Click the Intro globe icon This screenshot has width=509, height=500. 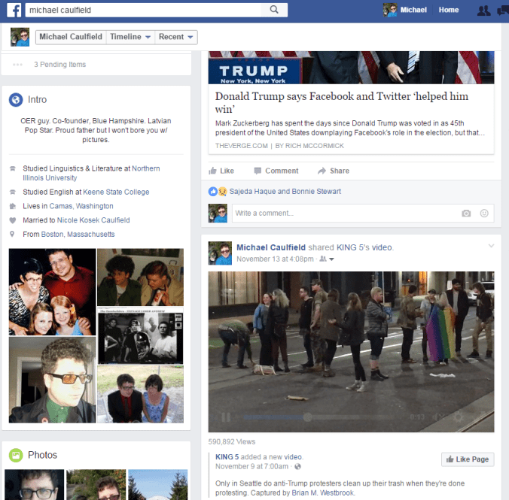pyautogui.click(x=16, y=99)
